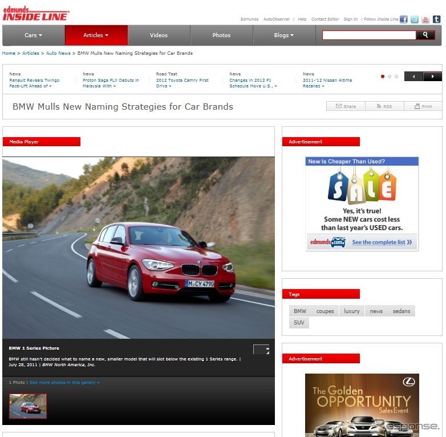446x437 pixels.
Task: Click the luxury tag
Action: pyautogui.click(x=351, y=311)
